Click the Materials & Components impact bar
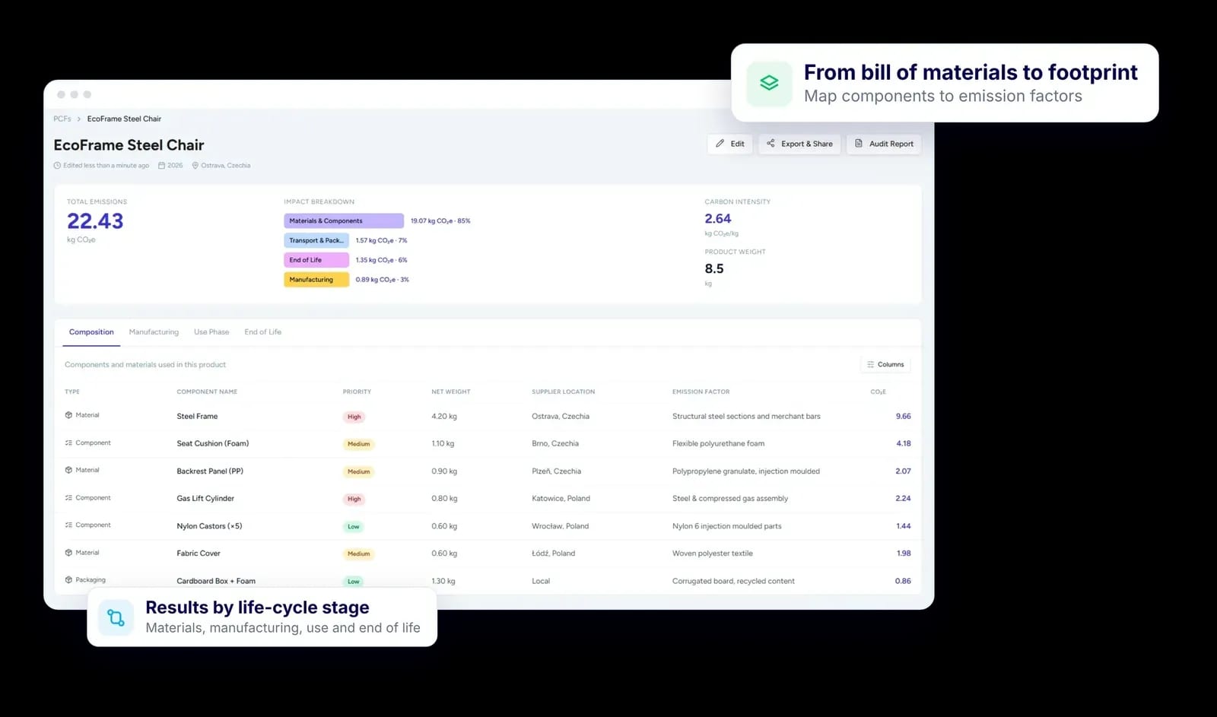1217x717 pixels. tap(344, 221)
